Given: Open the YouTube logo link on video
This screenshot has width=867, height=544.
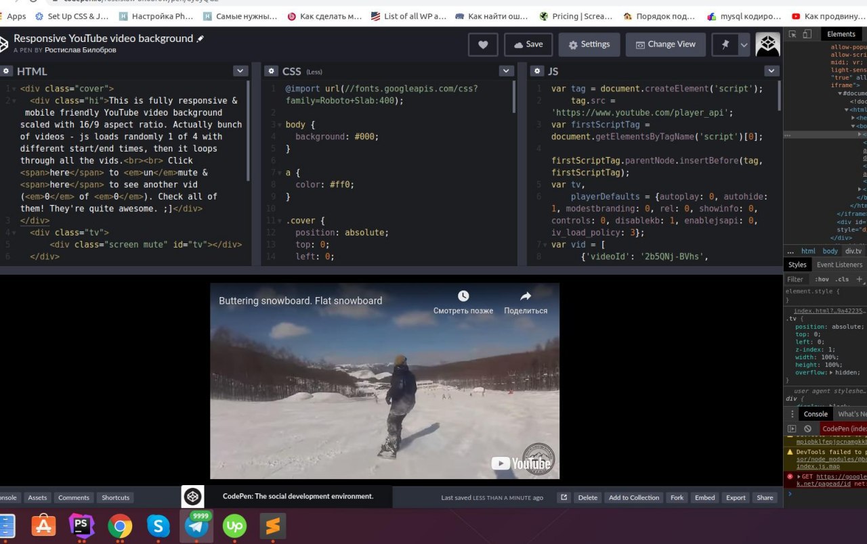Looking at the screenshot, I should point(521,463).
